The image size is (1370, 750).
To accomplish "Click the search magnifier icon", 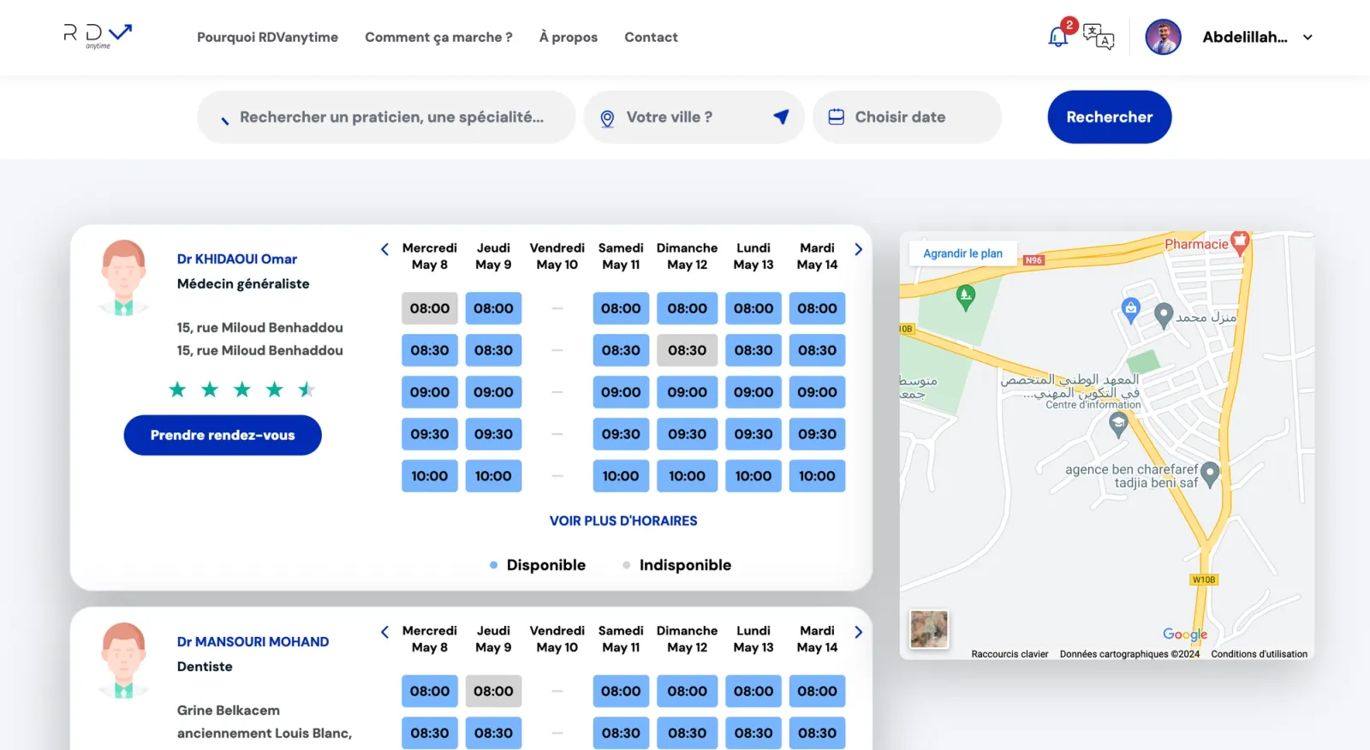I will coord(224,121).
